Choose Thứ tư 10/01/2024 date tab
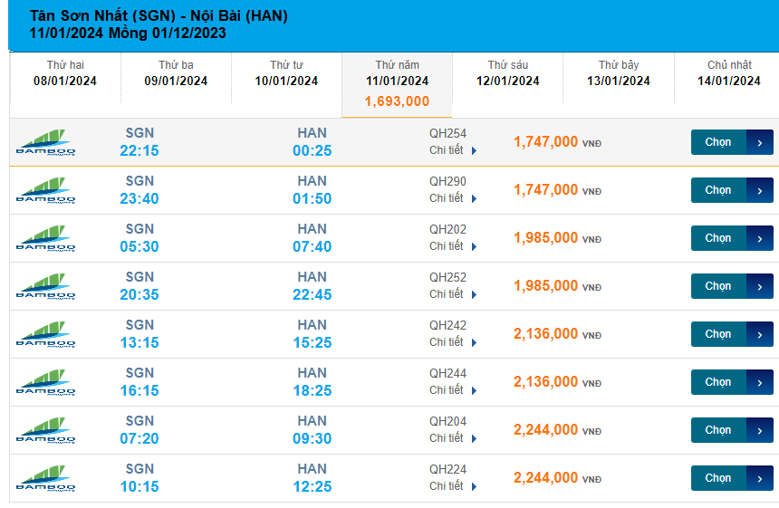Screen dimensions: 779x508 coord(286,73)
